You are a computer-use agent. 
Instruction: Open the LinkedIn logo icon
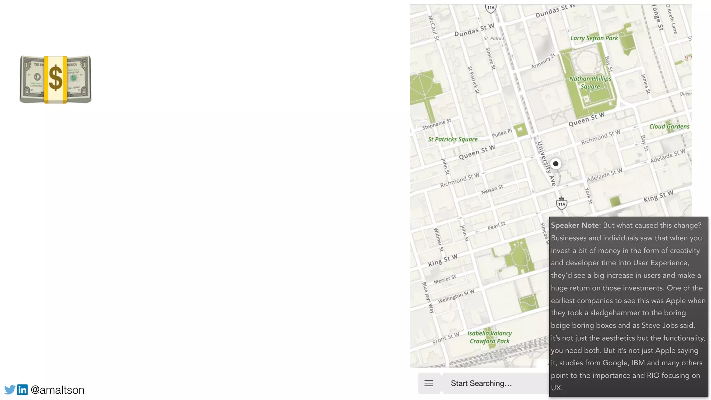tap(23, 390)
